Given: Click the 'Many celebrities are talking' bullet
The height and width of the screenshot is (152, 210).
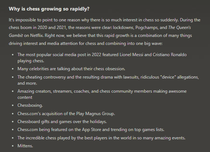Looking at the screenshot, I should pyautogui.click(x=71, y=69).
